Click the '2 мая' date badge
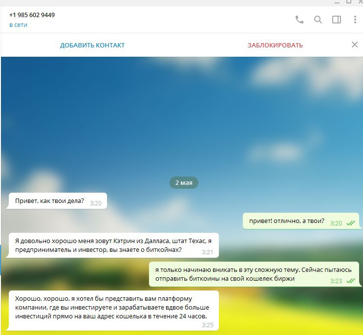 tap(184, 183)
